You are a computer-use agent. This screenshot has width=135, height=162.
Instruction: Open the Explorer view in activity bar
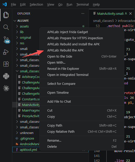(x=6, y=15)
